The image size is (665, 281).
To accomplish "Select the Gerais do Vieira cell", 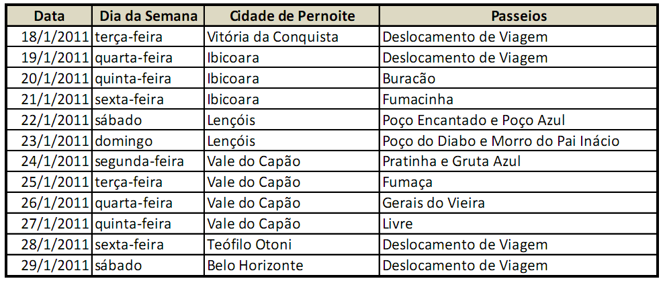I will tap(433, 203).
